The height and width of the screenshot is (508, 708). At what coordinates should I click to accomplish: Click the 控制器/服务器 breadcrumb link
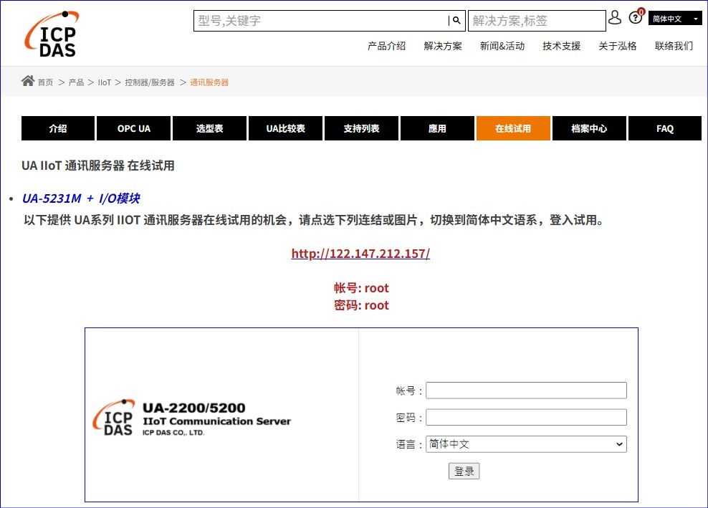150,82
